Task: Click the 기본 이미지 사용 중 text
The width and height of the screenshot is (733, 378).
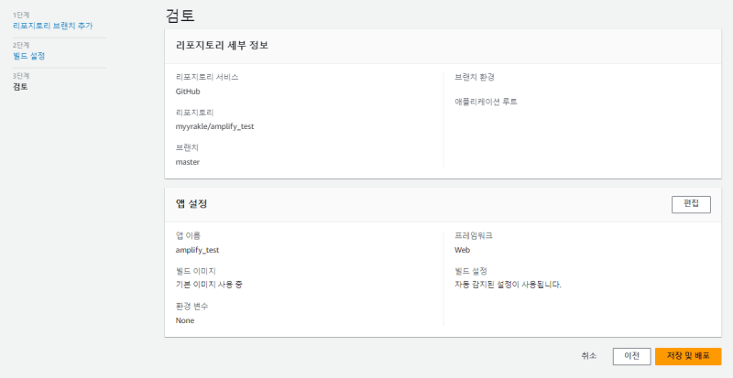Action: click(x=209, y=285)
